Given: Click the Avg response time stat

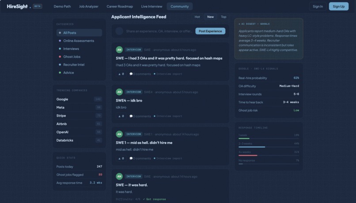Looking at the screenshot, I should click(x=79, y=183).
